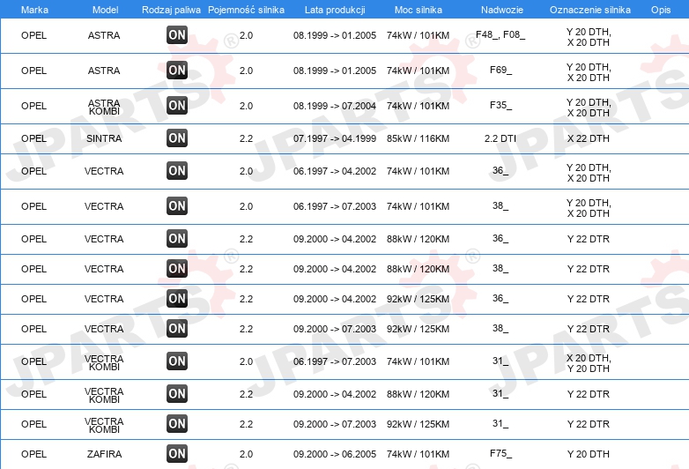The height and width of the screenshot is (469, 689).
Task: Click the Opis column header
Action: pyautogui.click(x=661, y=10)
